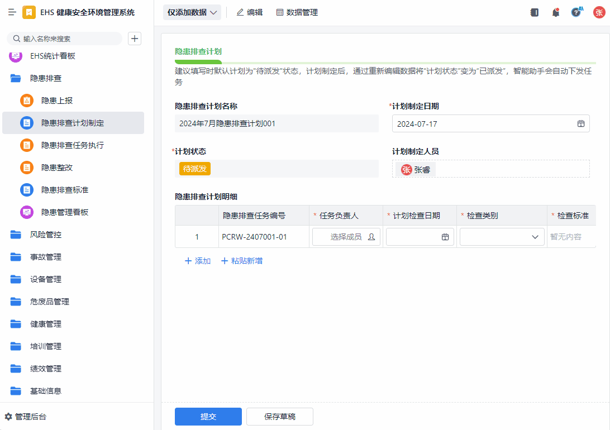Open the notifications bell icon
This screenshot has height=430, width=610.
pos(555,12)
